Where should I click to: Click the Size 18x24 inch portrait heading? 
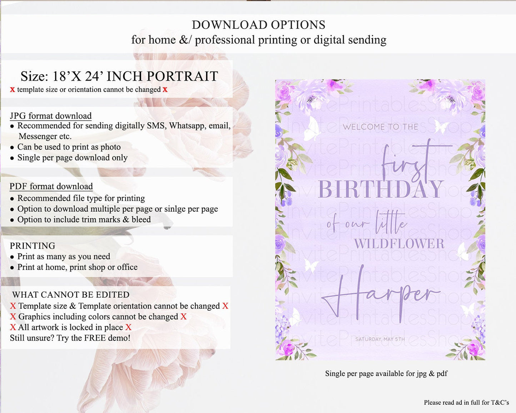pos(119,76)
